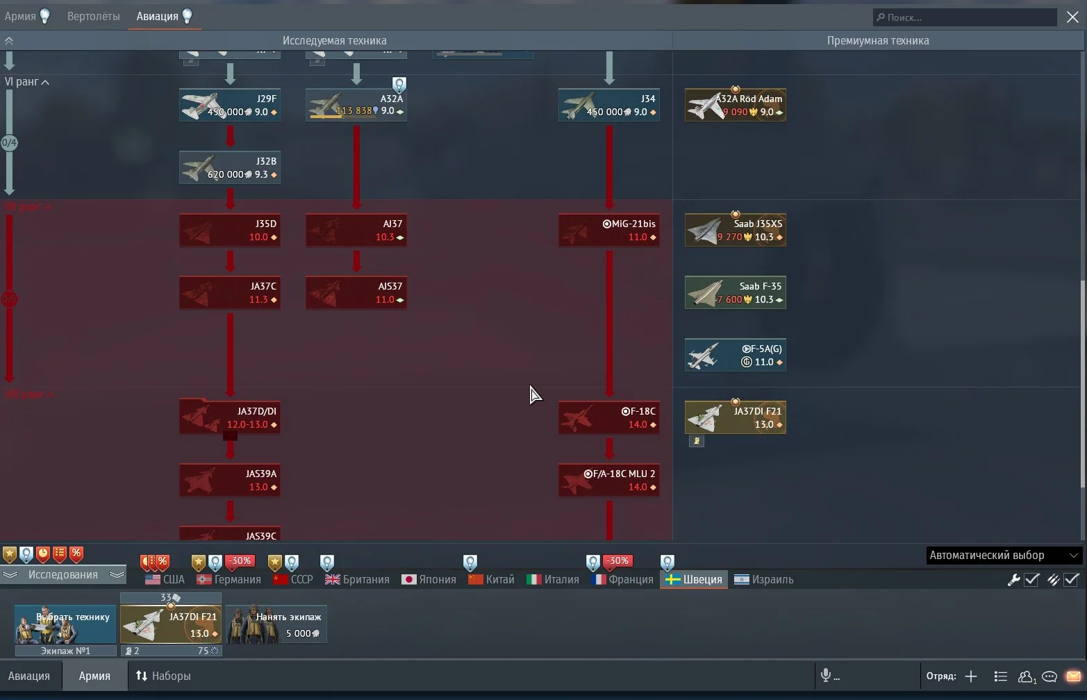Viewport: 1087px width, 700px height.
Task: Select the A32A aircraft card
Action: [x=356, y=105]
